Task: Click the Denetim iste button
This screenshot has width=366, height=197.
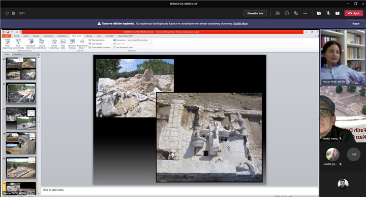Action: pyautogui.click(x=255, y=13)
